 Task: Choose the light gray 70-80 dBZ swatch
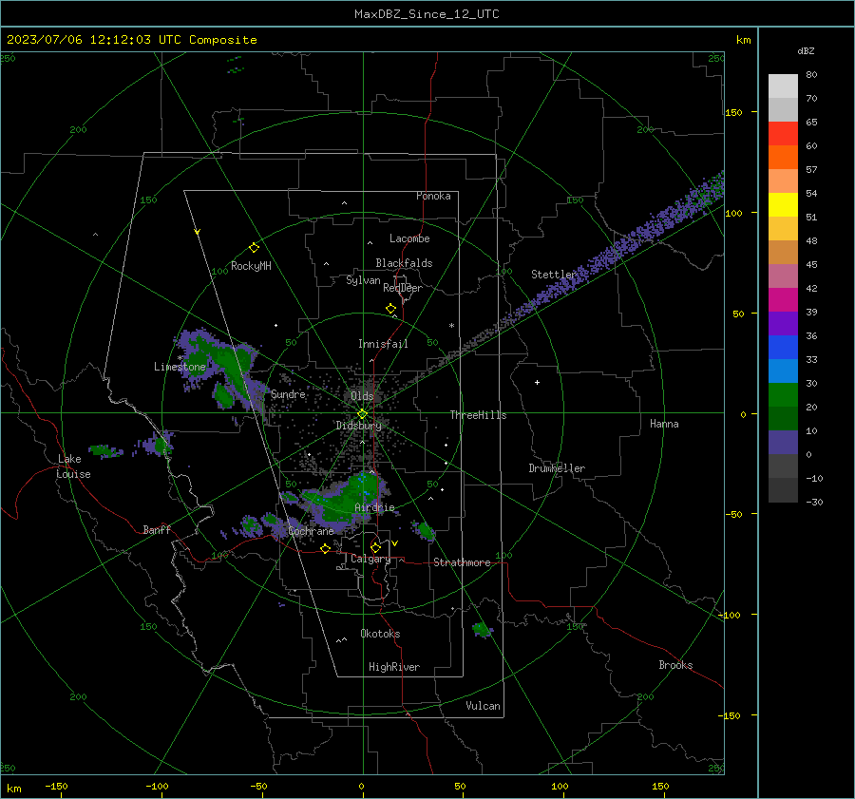[783, 86]
